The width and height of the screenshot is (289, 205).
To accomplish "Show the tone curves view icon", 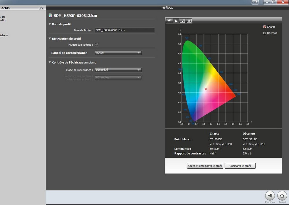I will pyautogui.click(x=182, y=20).
